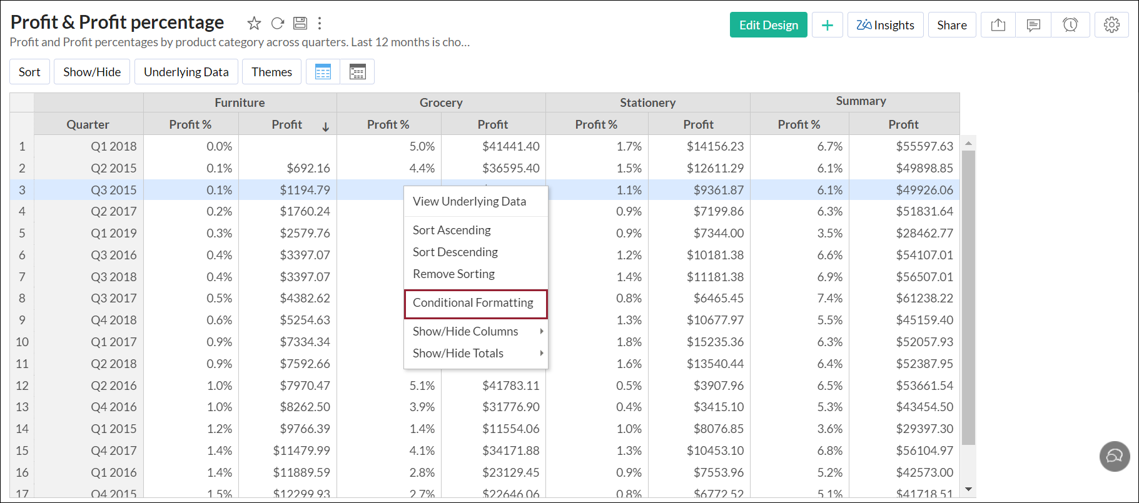
Task: Open the settings gear icon
Action: point(1111,25)
